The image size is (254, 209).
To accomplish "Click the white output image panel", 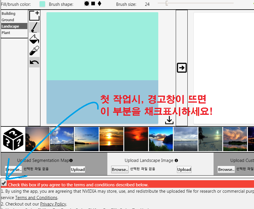I will click(x=224, y=68).
